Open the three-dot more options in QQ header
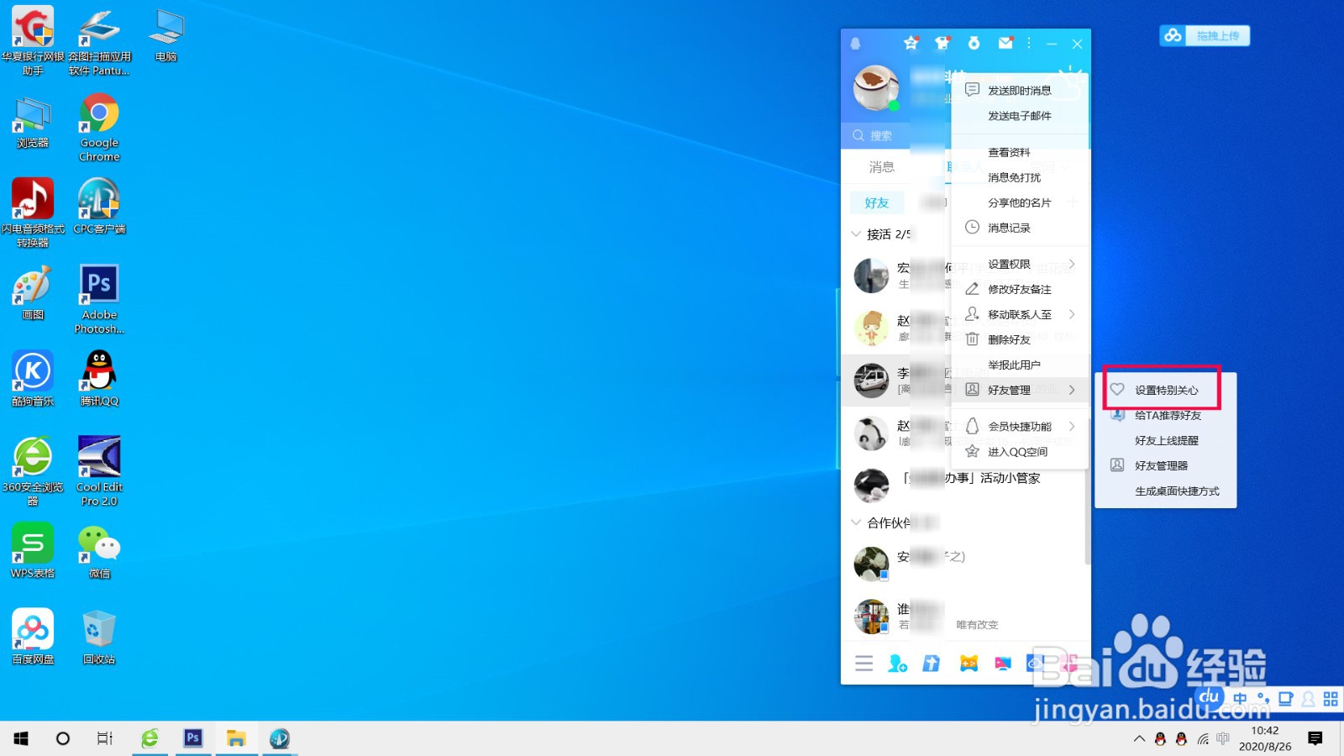The image size is (1344, 756). click(1029, 43)
